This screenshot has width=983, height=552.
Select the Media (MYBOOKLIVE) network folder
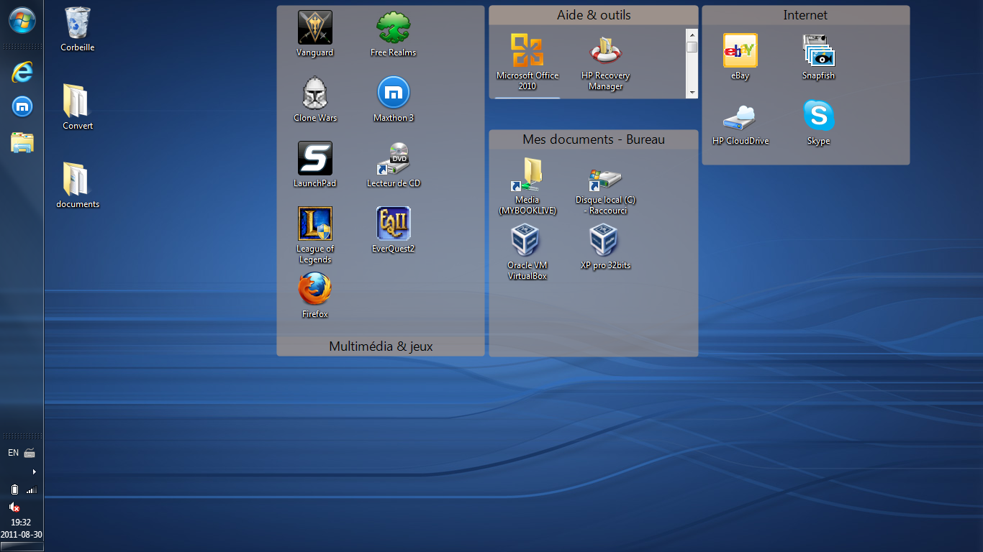[x=527, y=186]
